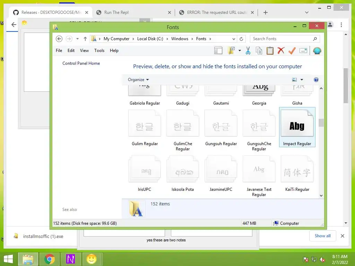Expand the folder options toolbar dropdown arrow
Viewport: 355px width, 266px height.
(240, 51)
